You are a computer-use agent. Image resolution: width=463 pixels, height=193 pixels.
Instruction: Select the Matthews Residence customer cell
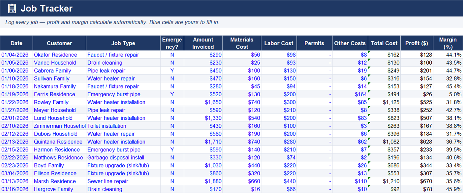click(59, 158)
